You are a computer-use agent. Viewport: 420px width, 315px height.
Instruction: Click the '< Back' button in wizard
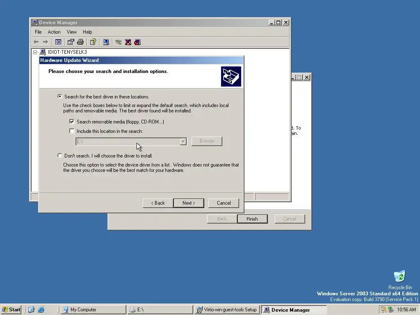(x=158, y=203)
